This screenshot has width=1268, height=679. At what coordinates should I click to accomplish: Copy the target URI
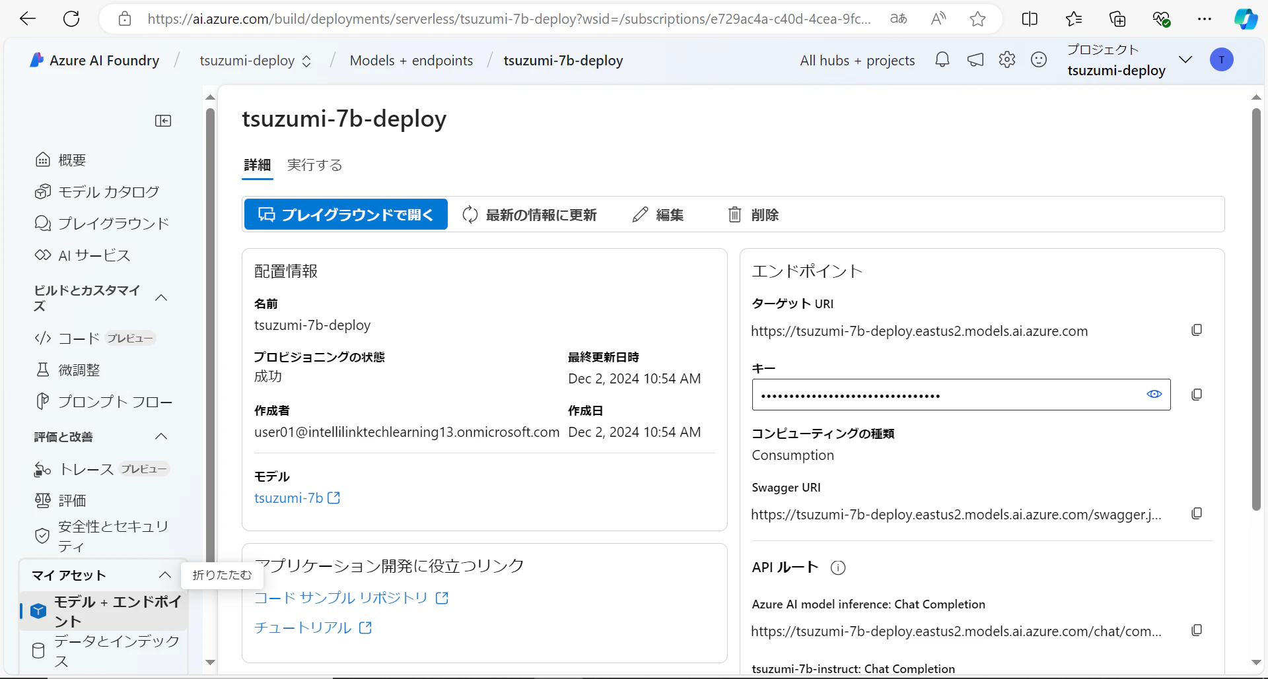[x=1197, y=330]
